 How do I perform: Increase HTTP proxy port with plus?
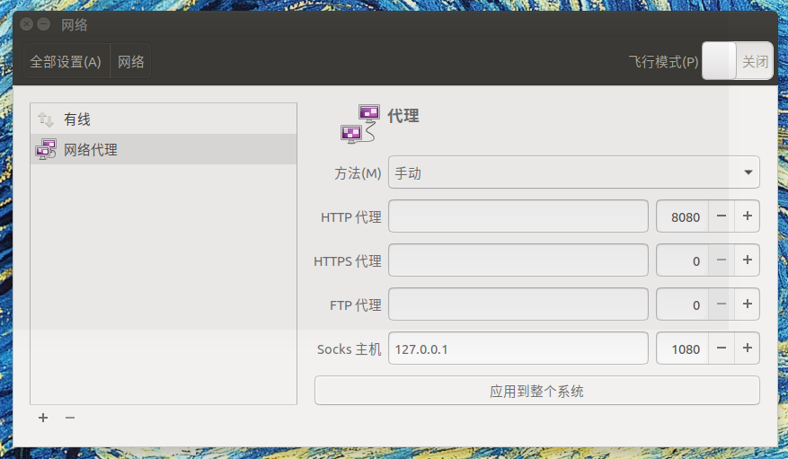[x=747, y=216]
